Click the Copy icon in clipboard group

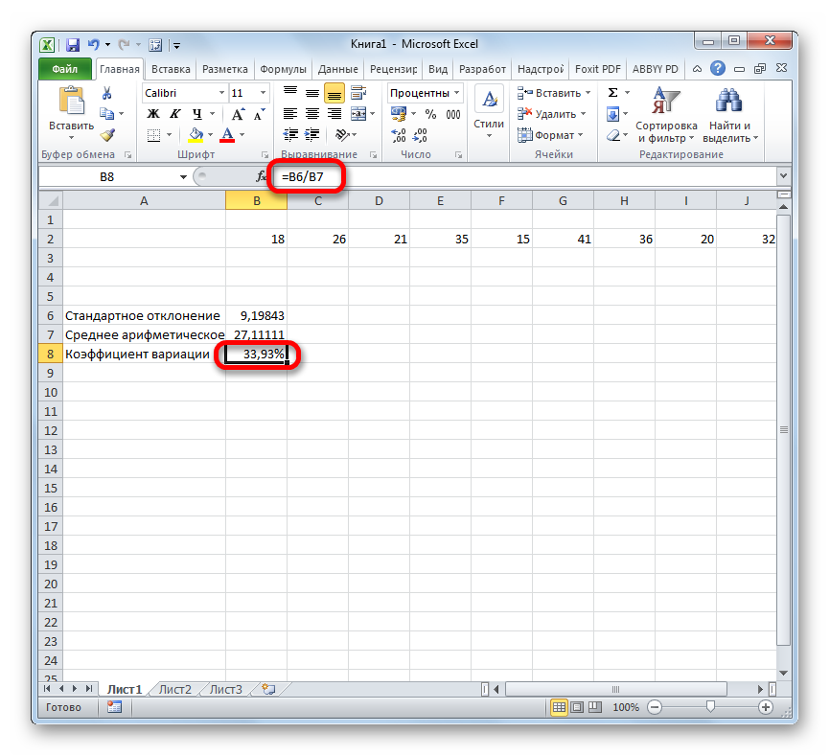click(x=107, y=114)
